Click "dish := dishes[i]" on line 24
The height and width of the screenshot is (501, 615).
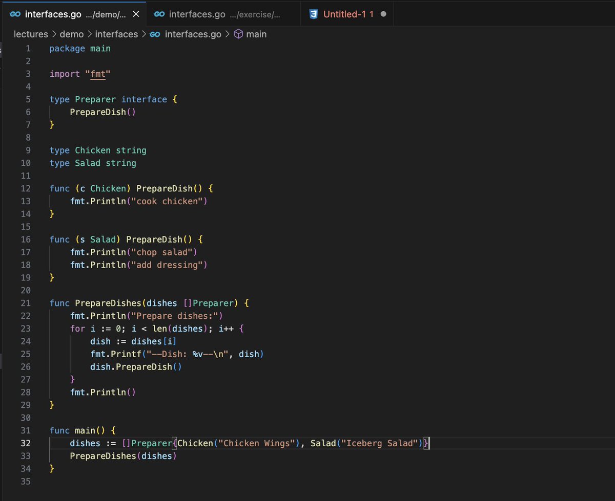pos(134,341)
